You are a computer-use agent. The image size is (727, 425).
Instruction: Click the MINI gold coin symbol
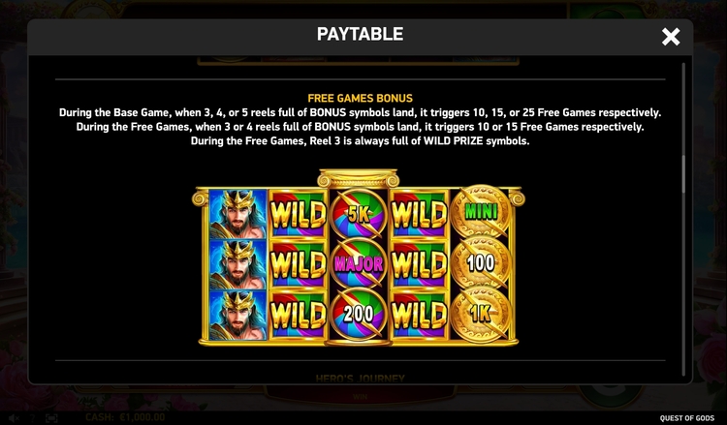point(481,212)
